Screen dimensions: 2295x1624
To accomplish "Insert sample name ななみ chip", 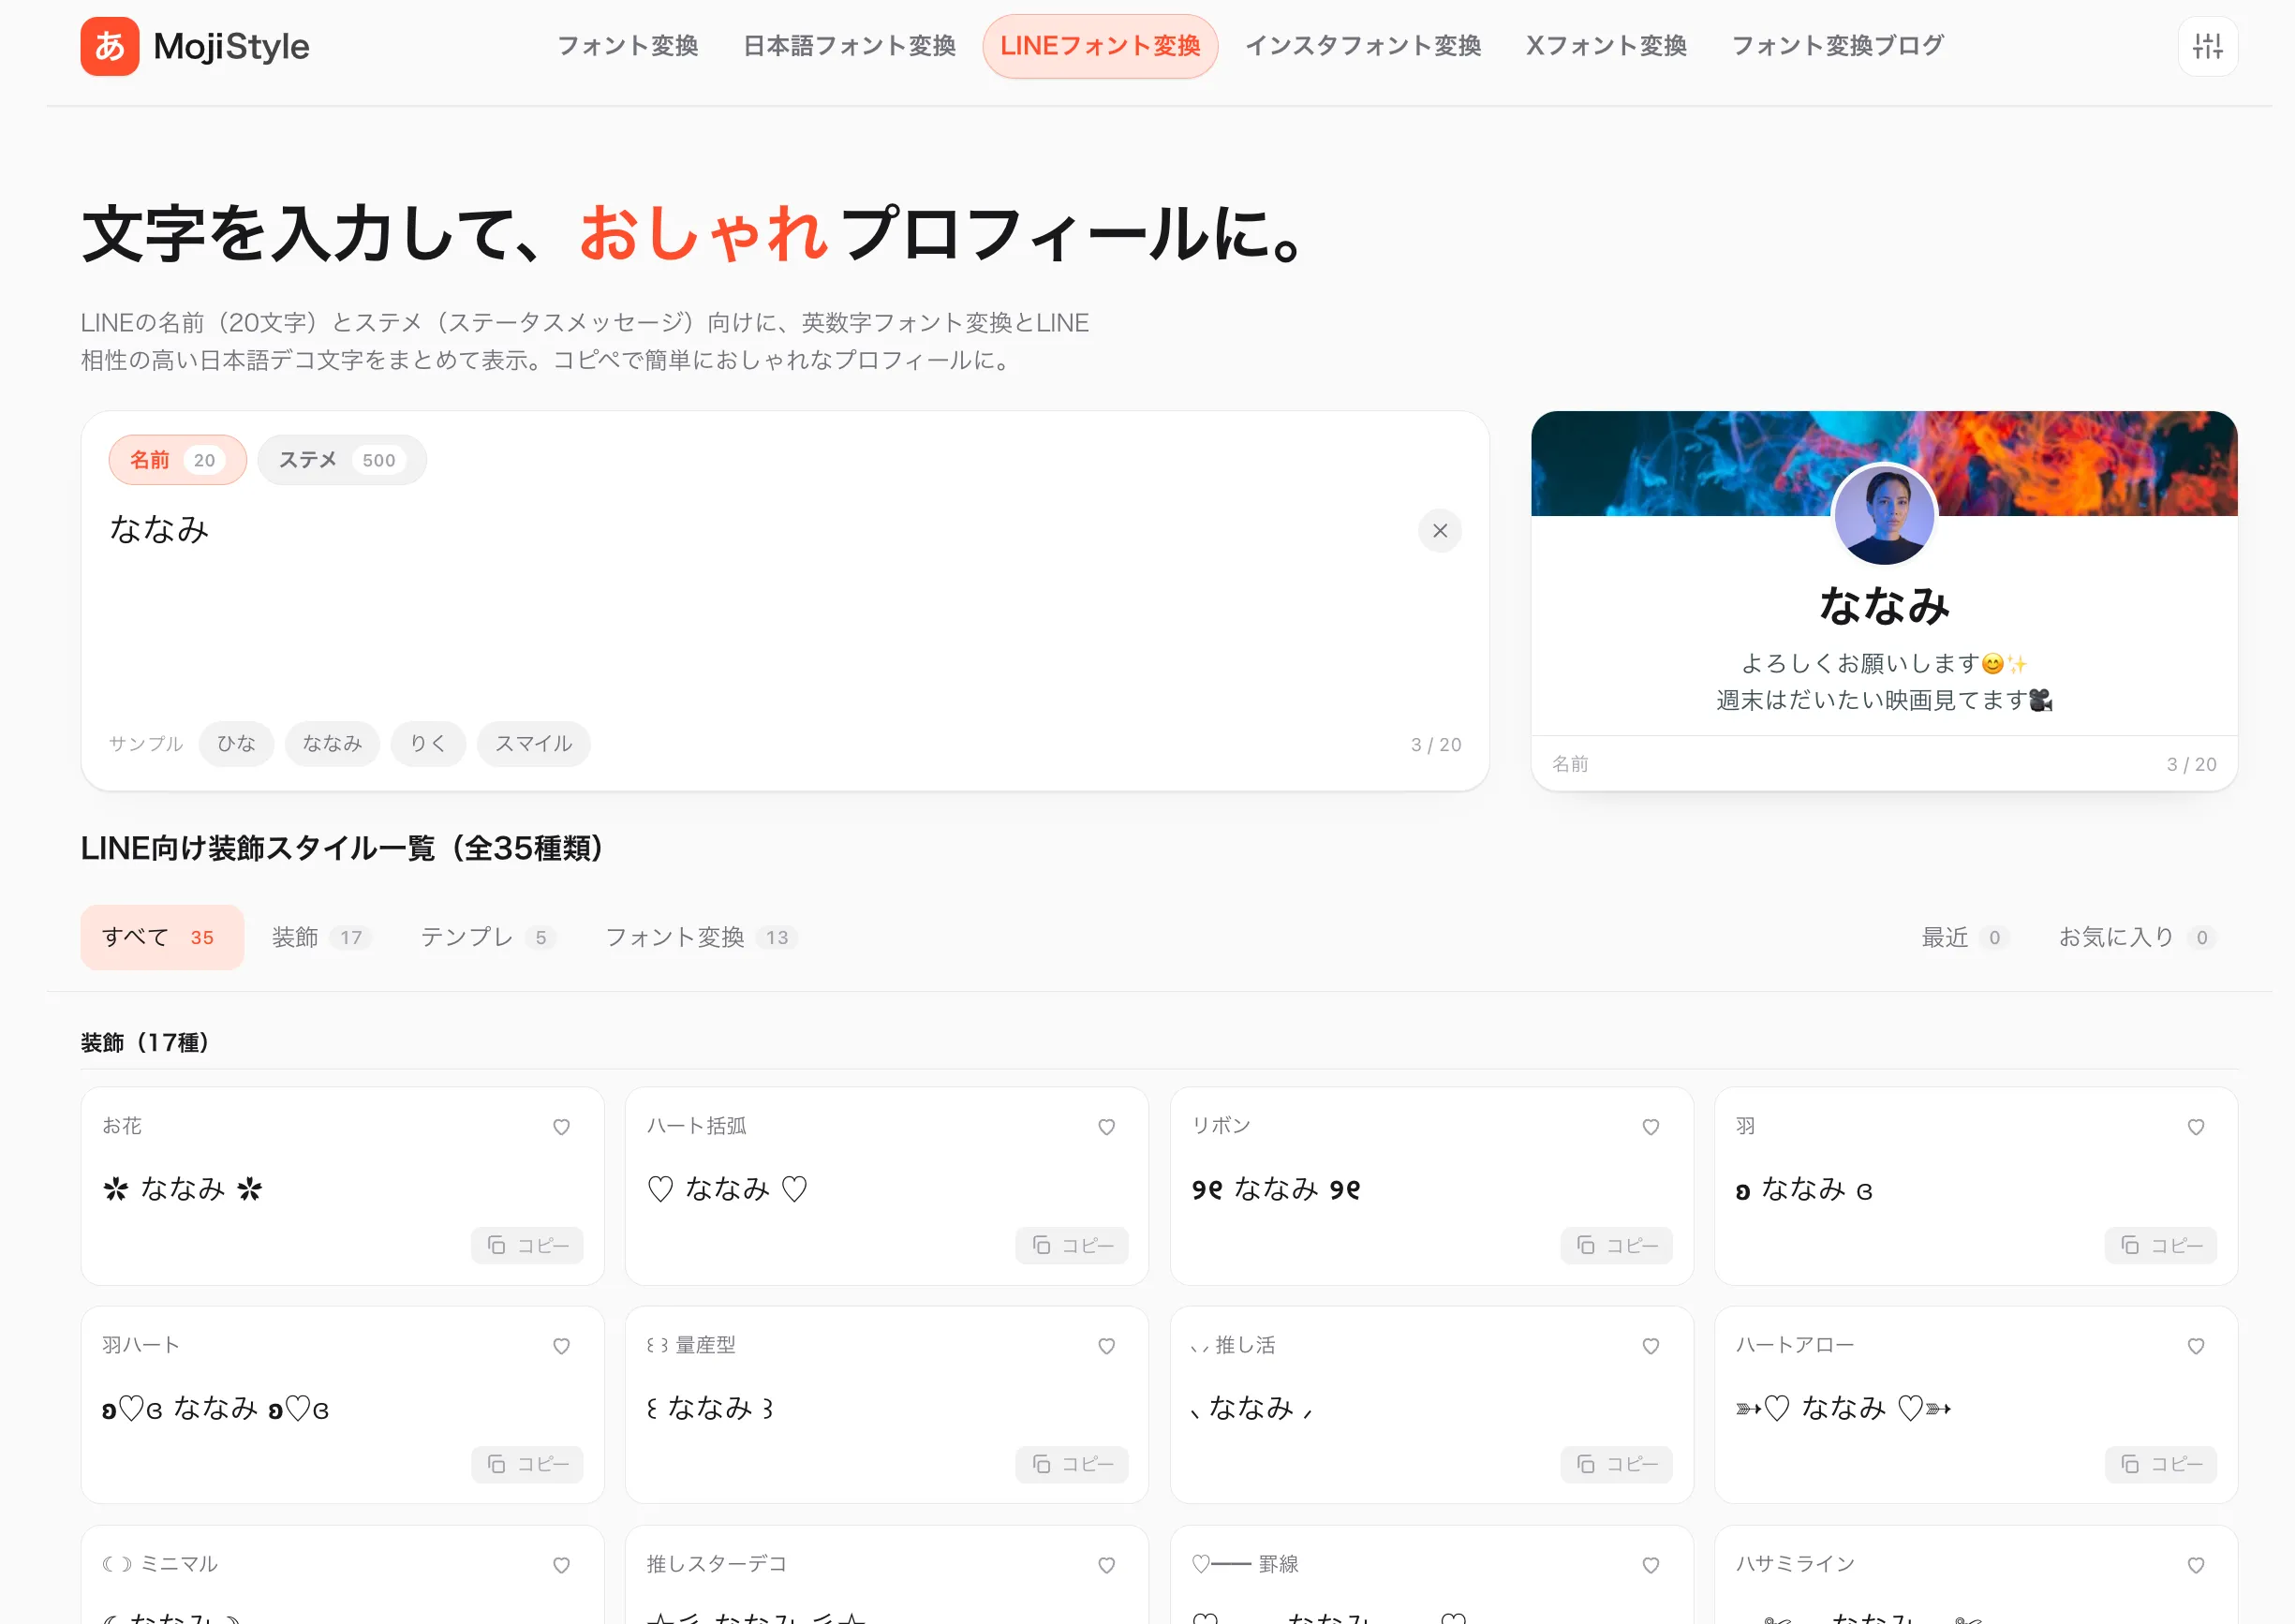I will click(332, 743).
